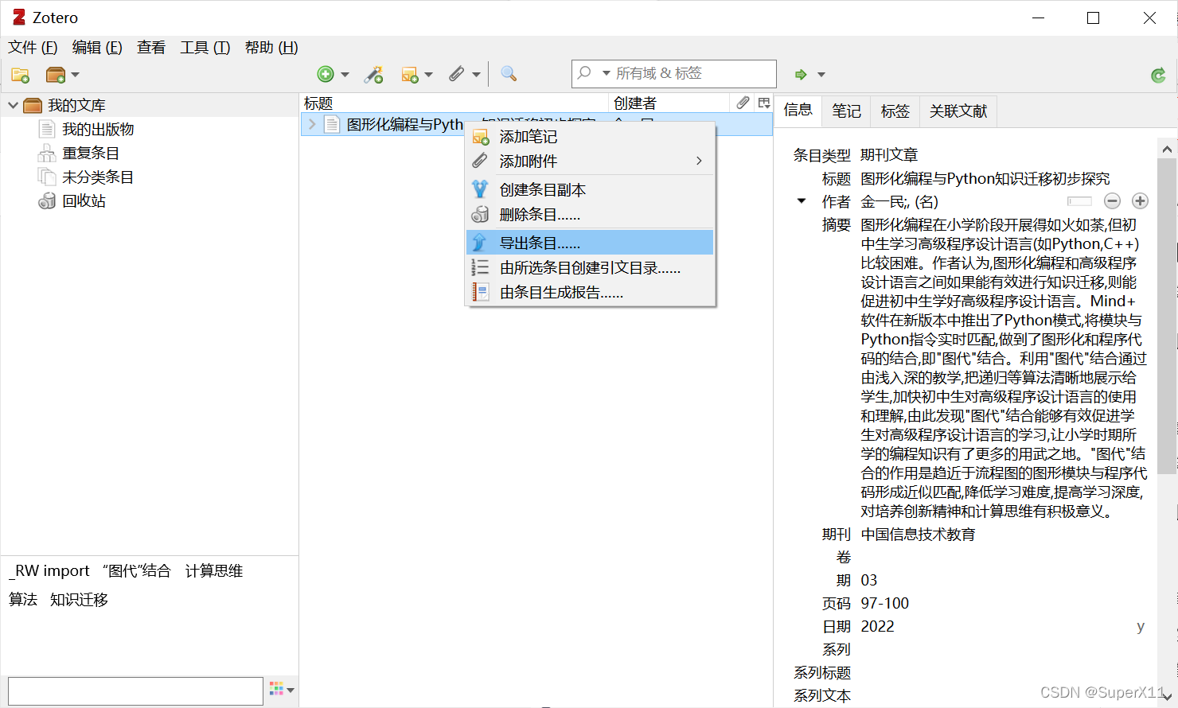Toggle the author single/two-field name switch

[1079, 201]
